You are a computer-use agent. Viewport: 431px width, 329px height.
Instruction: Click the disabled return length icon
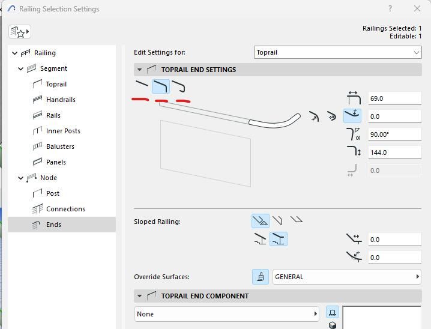coord(352,171)
